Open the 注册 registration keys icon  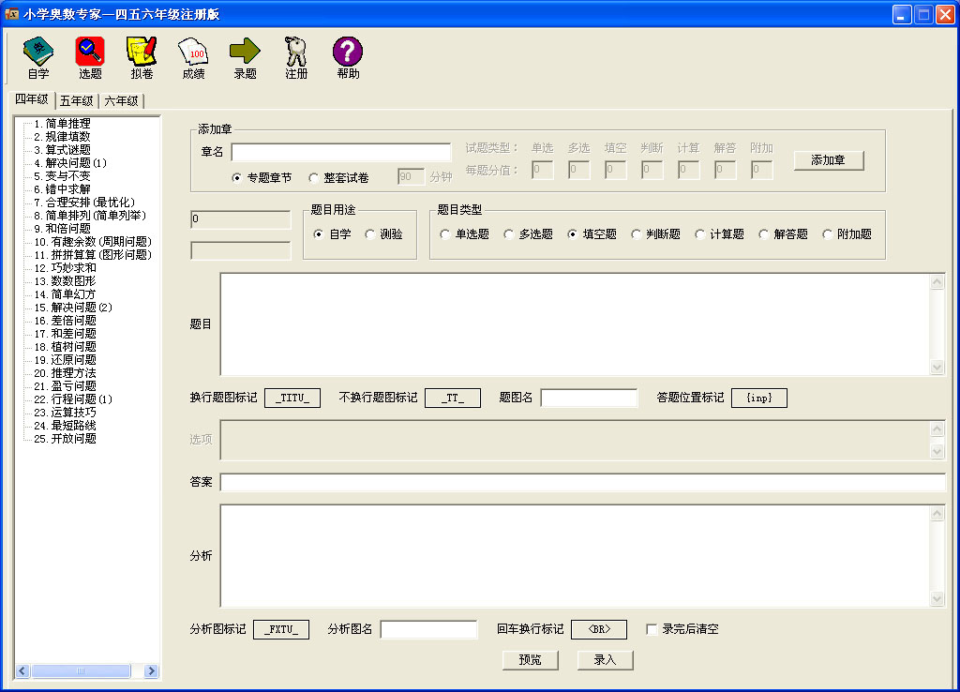pos(296,58)
